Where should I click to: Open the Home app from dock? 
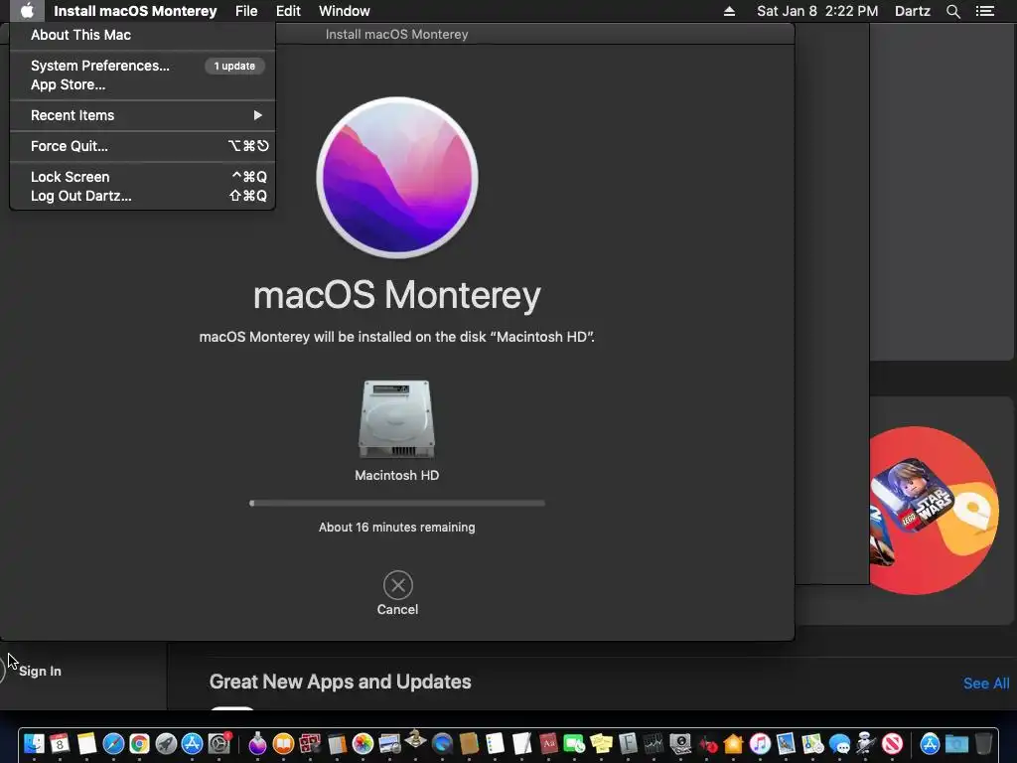734,743
